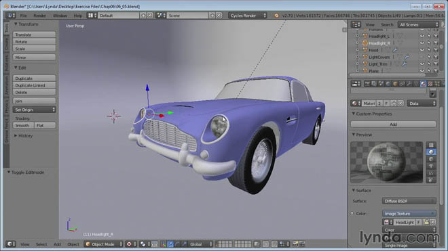Screen dimensions: 448x251
Task: Add a new material with plus icon
Action: (394, 104)
